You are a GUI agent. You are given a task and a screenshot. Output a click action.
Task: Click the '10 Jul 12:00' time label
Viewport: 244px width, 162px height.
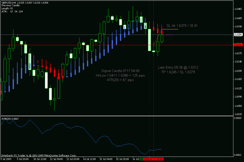40,159
